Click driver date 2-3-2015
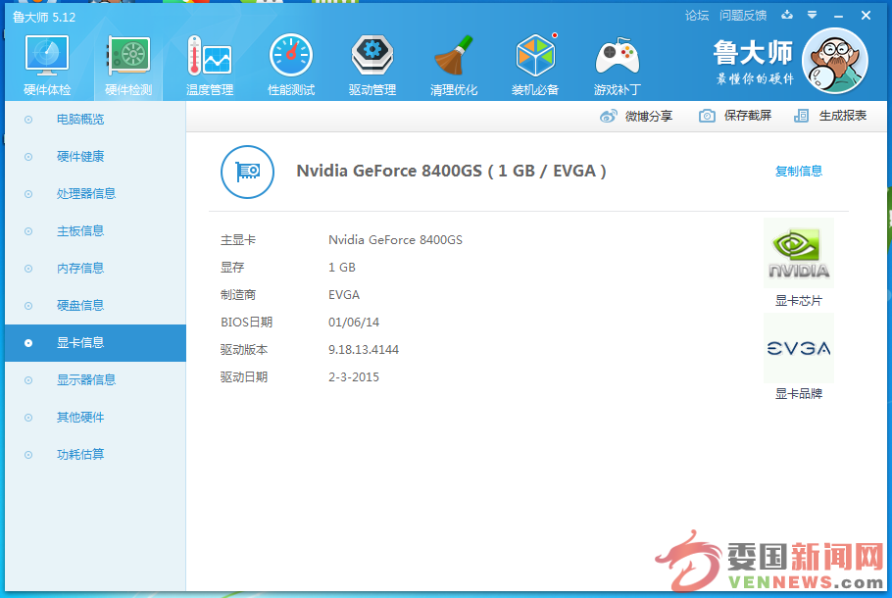The height and width of the screenshot is (598, 892). coord(353,377)
